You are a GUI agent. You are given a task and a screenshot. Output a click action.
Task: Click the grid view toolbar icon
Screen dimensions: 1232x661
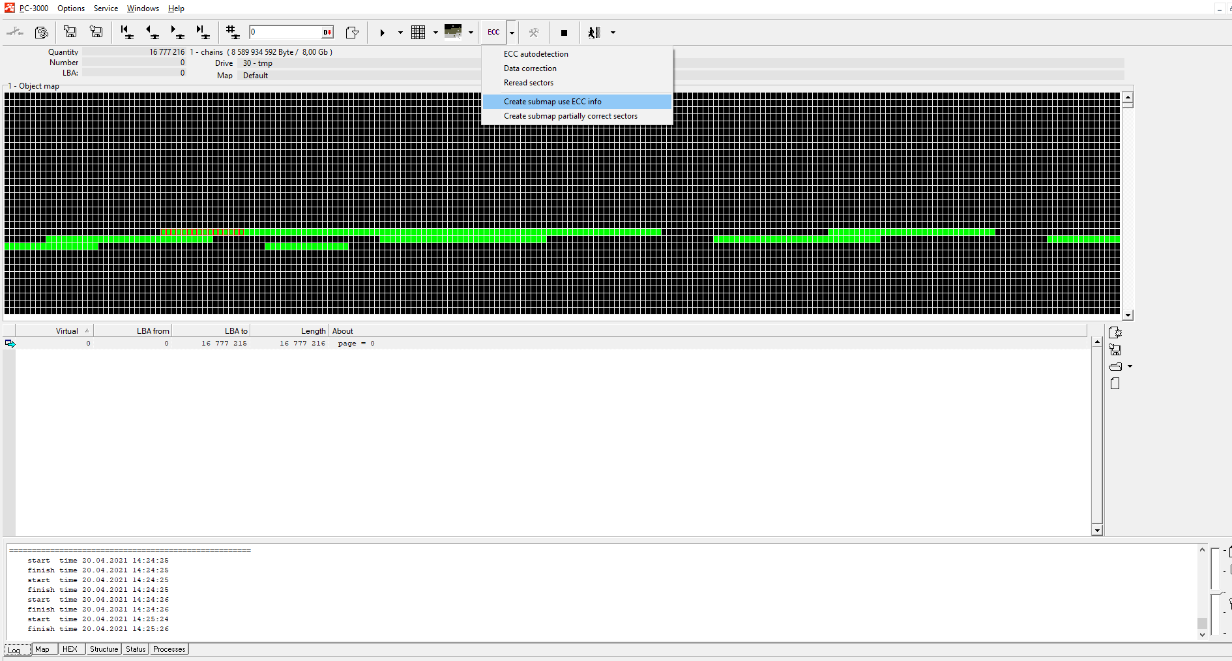pos(418,32)
